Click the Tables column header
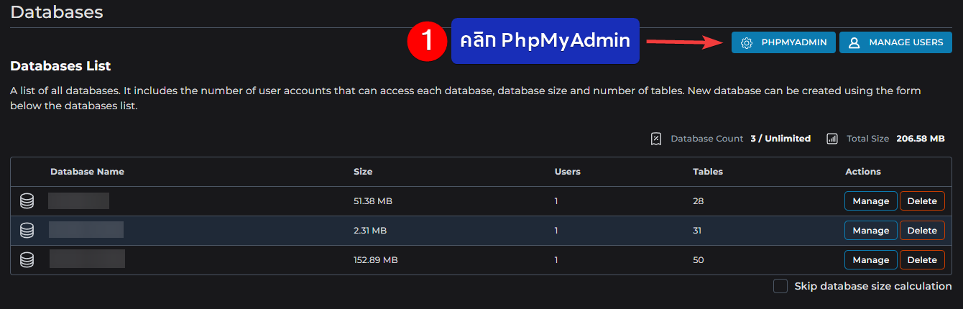 tap(708, 172)
